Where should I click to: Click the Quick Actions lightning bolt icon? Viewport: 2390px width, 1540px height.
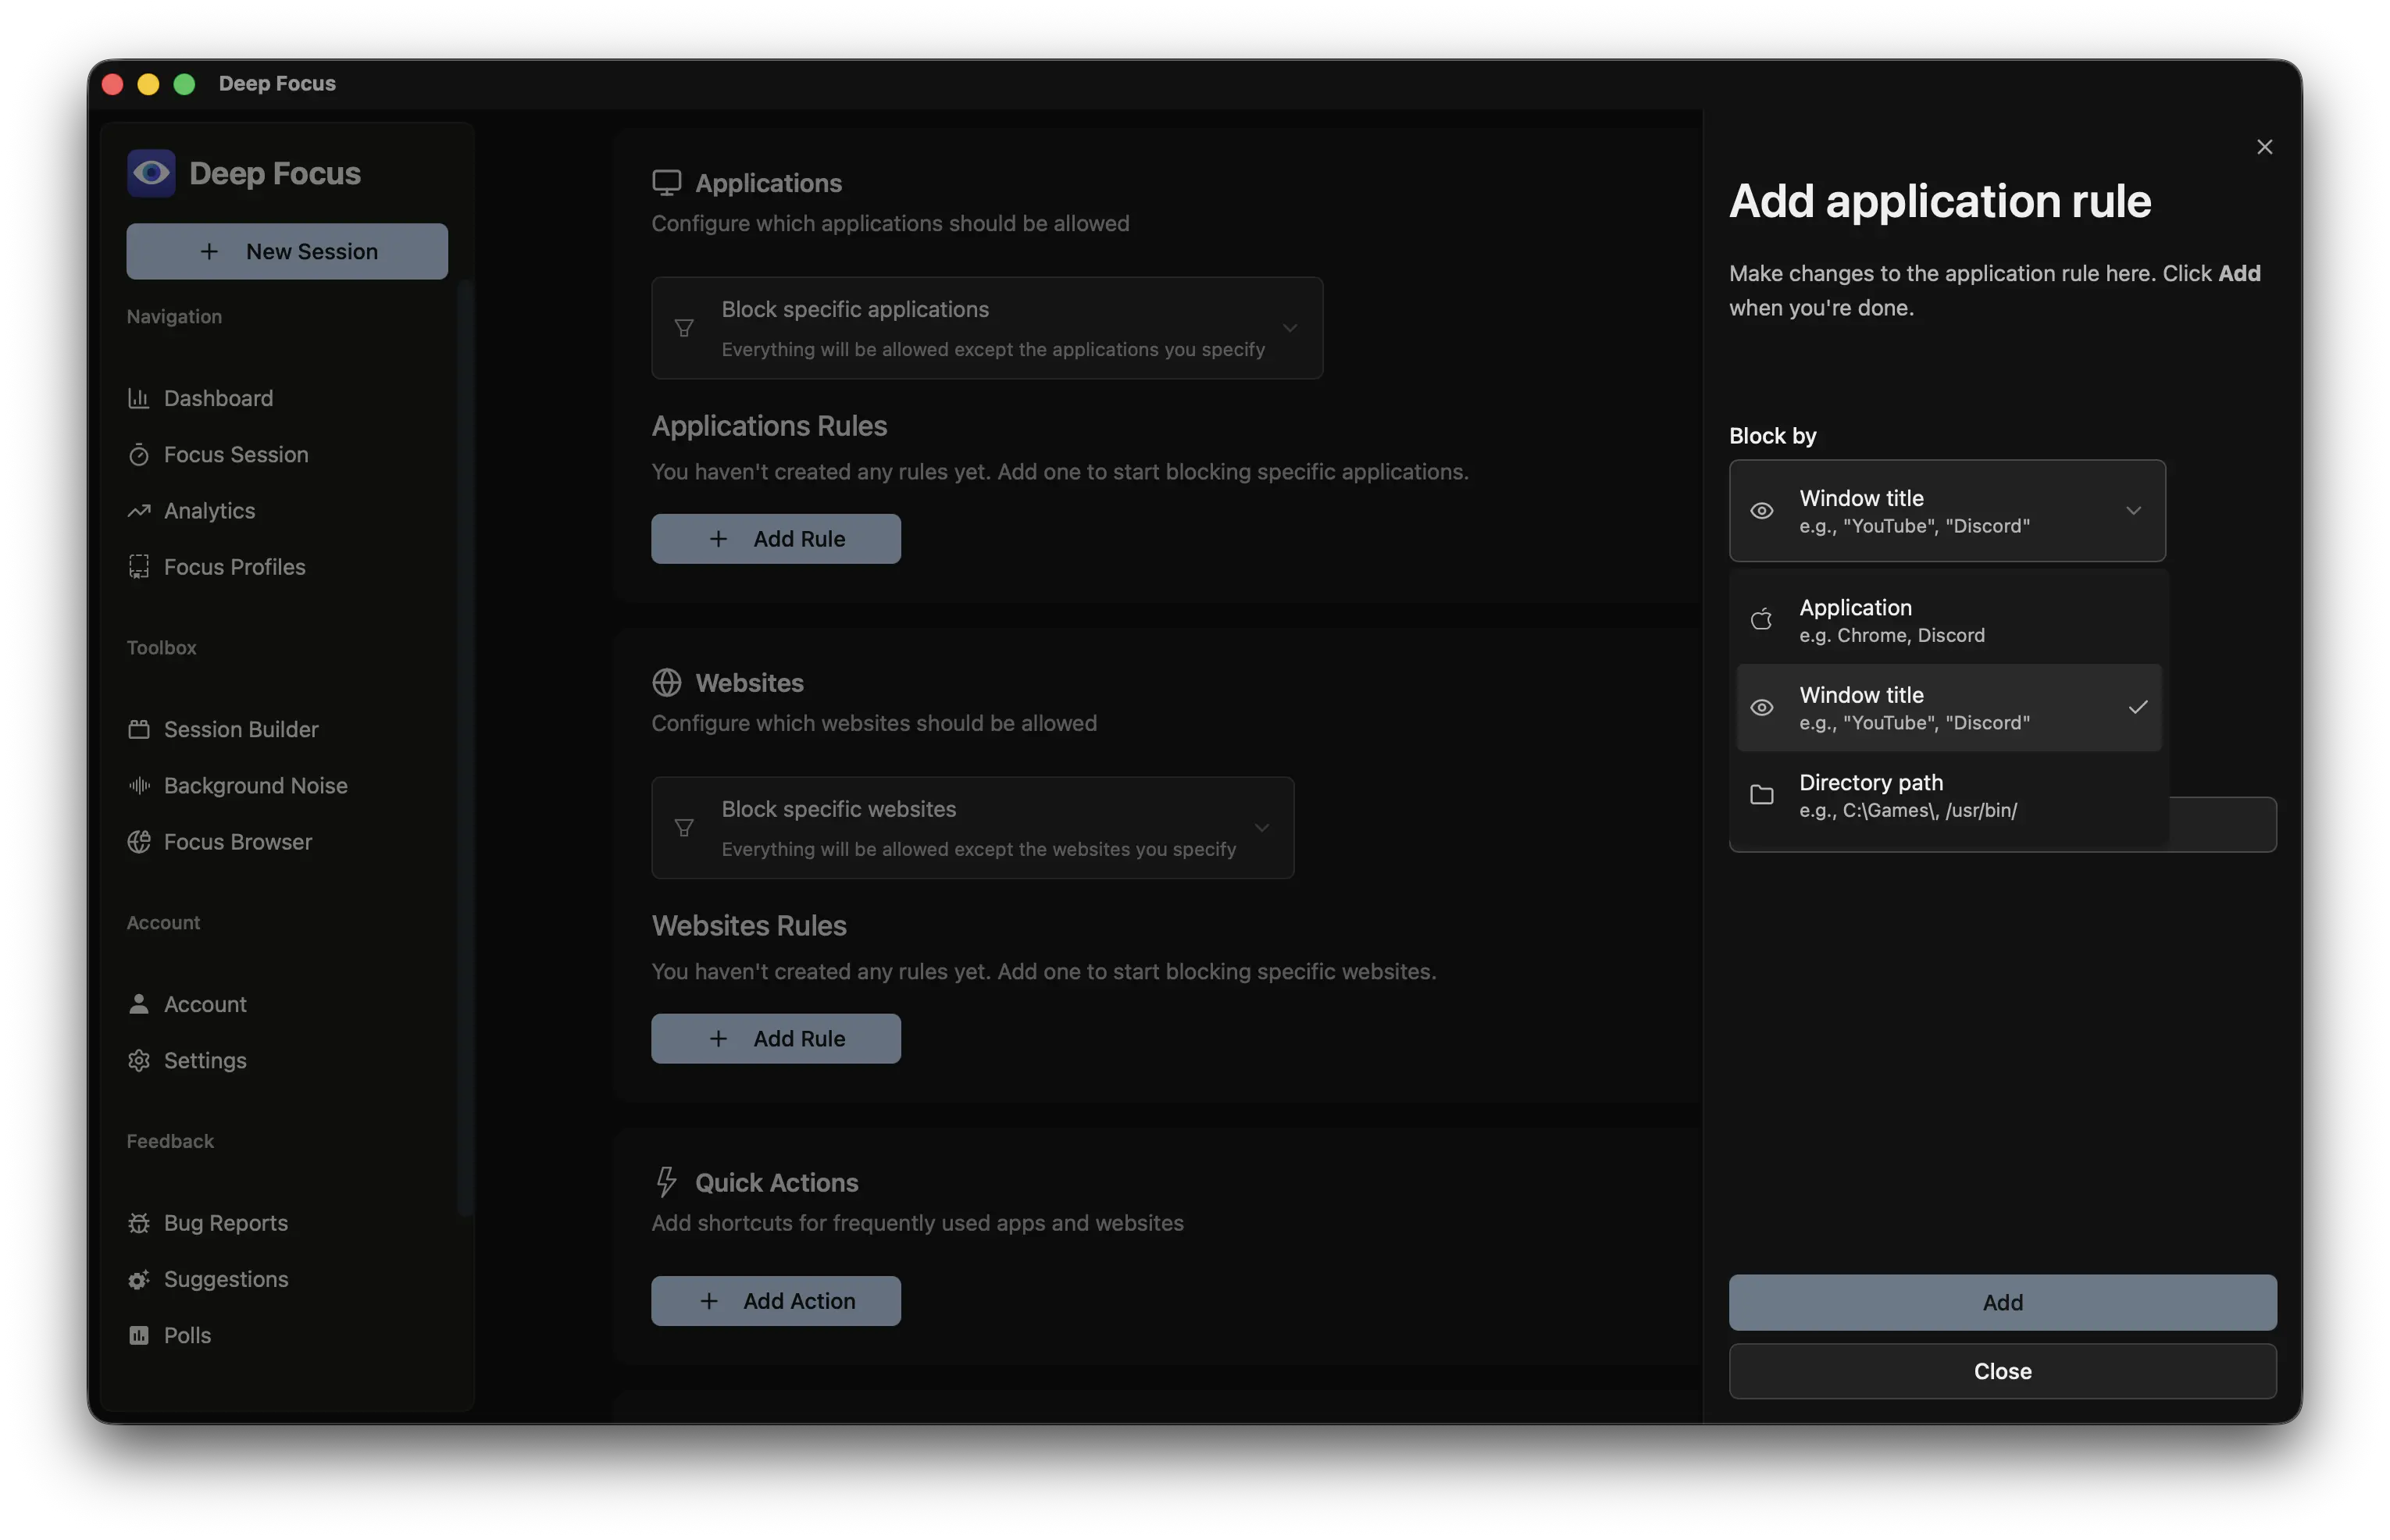click(666, 1181)
